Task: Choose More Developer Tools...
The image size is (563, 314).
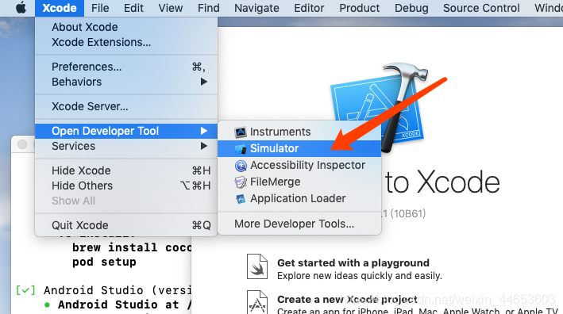Action: coord(299,224)
